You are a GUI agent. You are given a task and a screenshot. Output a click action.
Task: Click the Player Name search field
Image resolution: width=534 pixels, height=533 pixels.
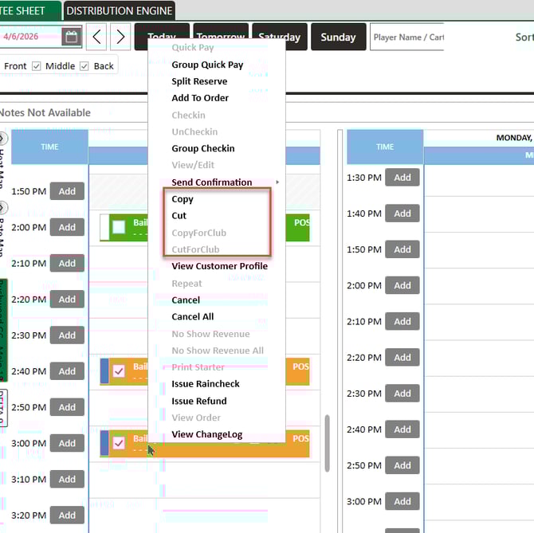coord(406,37)
